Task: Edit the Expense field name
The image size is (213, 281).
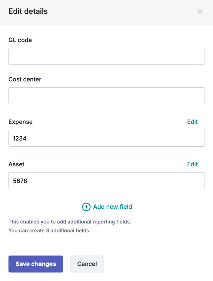Action: (193, 122)
